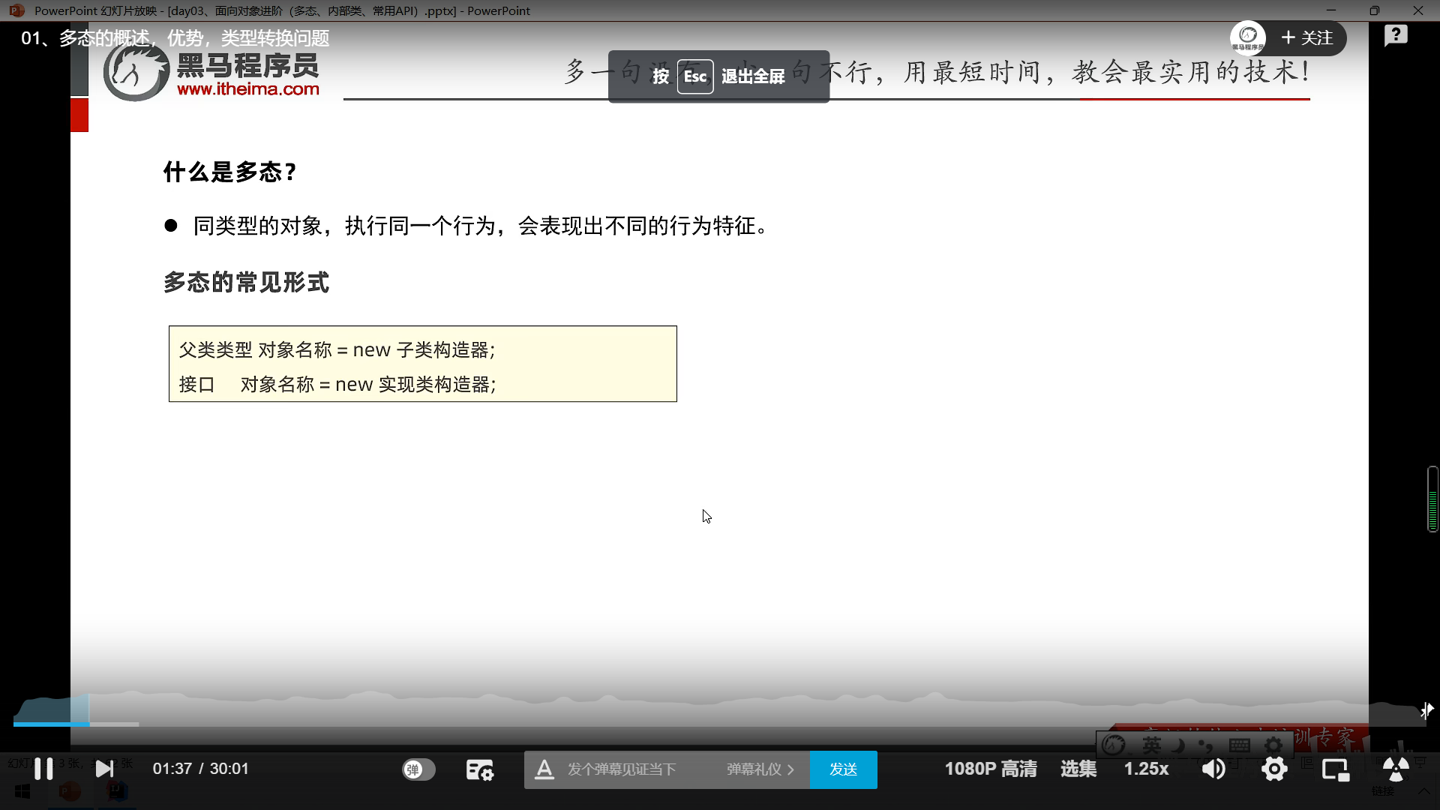This screenshot has width=1440, height=810.
Task: Change the 1.25x playback speed
Action: click(x=1146, y=769)
